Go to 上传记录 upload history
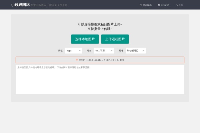The height and width of the screenshot is (133, 200). pos(165,5)
